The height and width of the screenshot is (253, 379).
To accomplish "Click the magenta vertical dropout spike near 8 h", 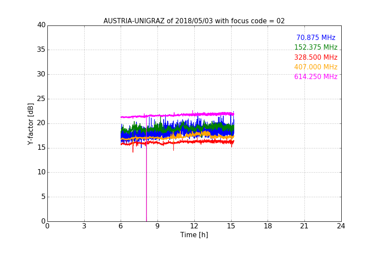I will pos(146,170).
